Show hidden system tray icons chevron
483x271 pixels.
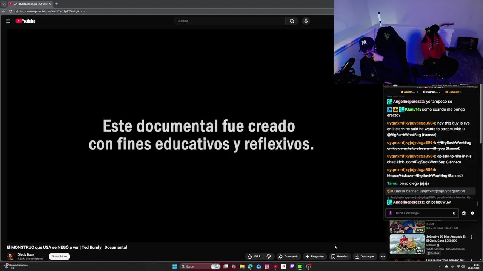click(440, 266)
